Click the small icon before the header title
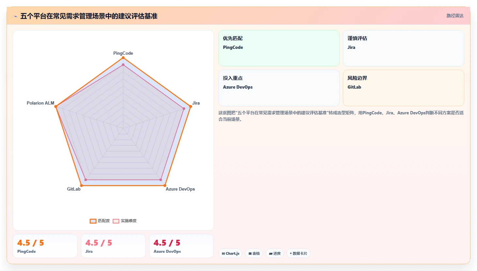 coord(15,16)
